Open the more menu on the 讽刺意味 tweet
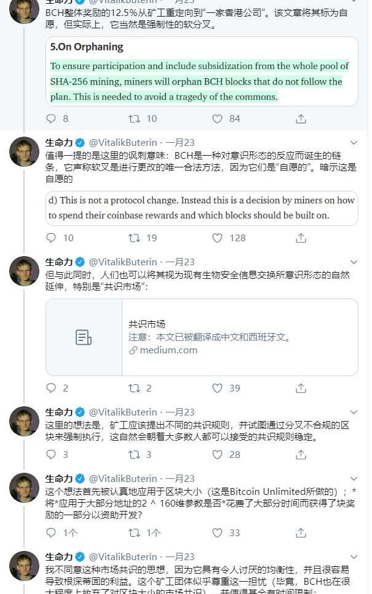The image size is (372, 594). tap(354, 143)
